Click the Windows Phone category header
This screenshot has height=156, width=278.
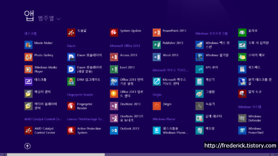pyautogui.click(x=164, y=119)
